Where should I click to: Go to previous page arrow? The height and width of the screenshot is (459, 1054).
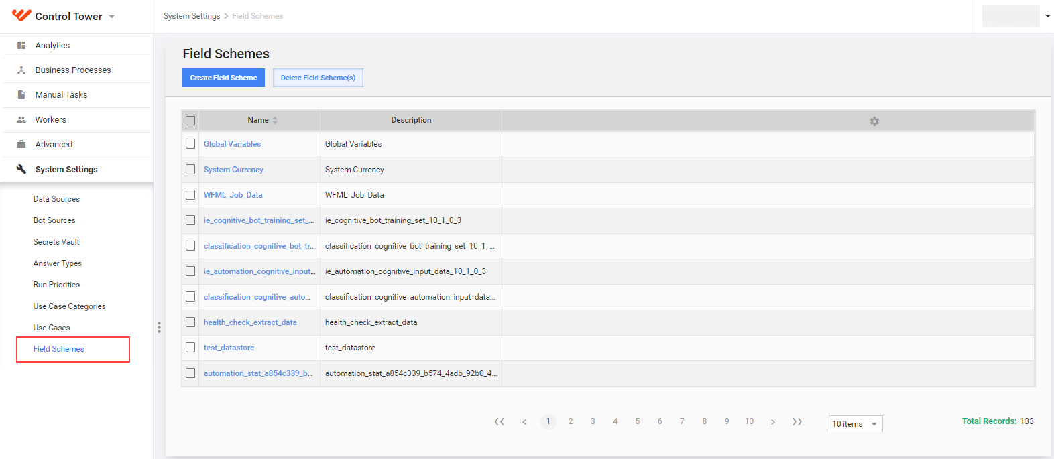coord(524,422)
